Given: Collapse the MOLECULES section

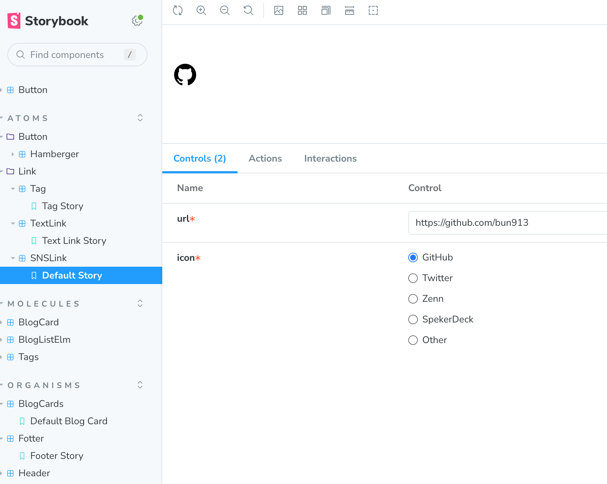Looking at the screenshot, I should point(44,304).
